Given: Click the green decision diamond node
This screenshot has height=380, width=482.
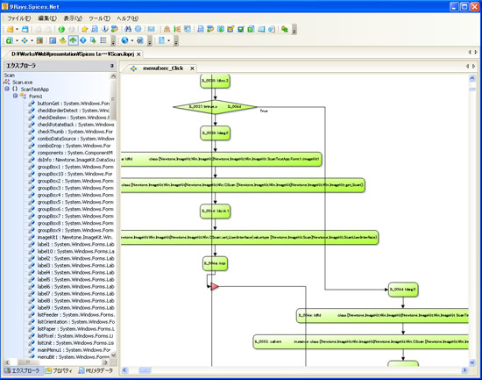Looking at the screenshot, I should coord(215,107).
